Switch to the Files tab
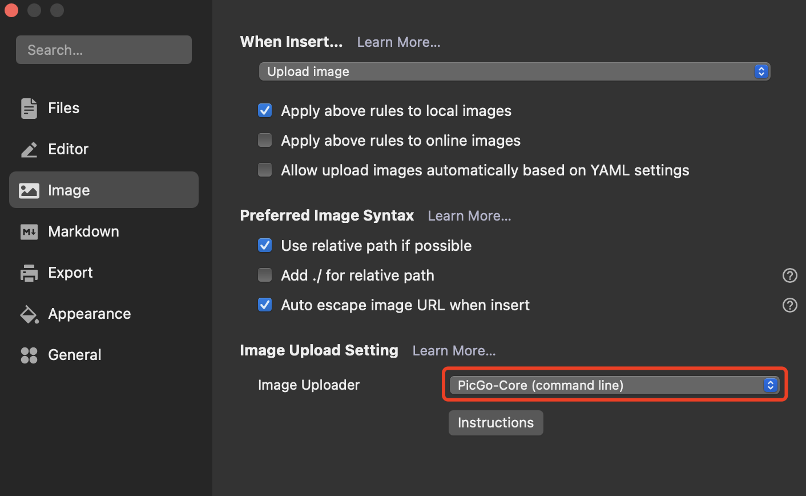This screenshot has width=806, height=496. pos(104,108)
